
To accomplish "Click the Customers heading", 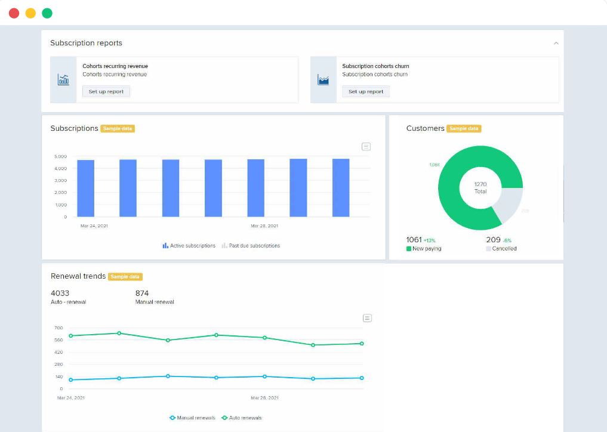I will (426, 128).
